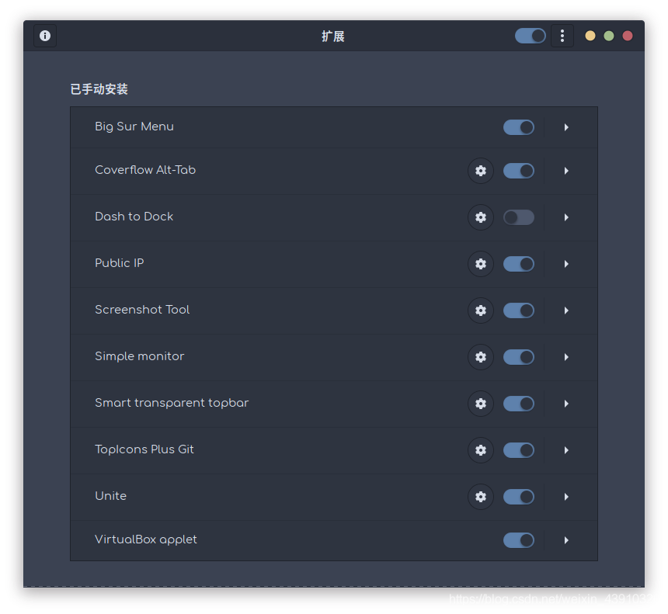Turn off the Screenshot Tool switch
668x614 pixels.
518,310
